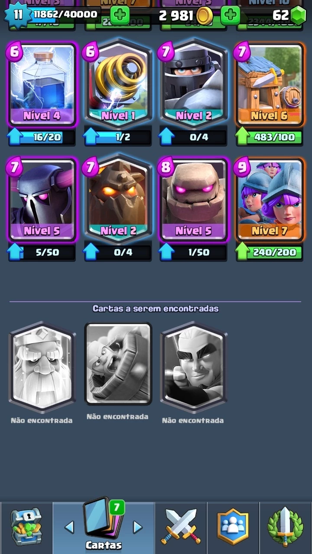The width and height of the screenshot is (312, 554).
Task: Tap the green gem icon
Action: tap(298, 16)
